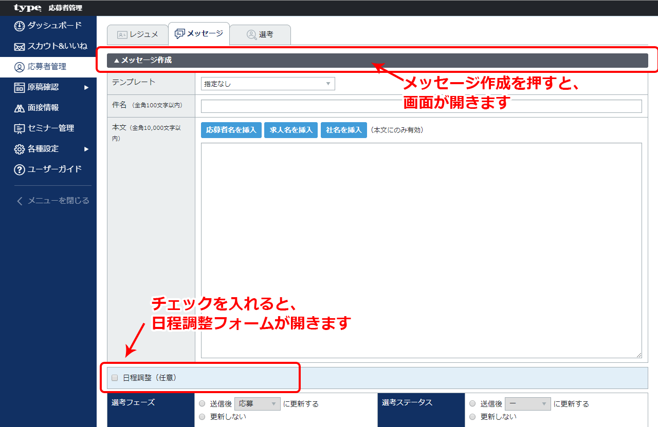Click the 応募者名を挿入 button

(231, 130)
